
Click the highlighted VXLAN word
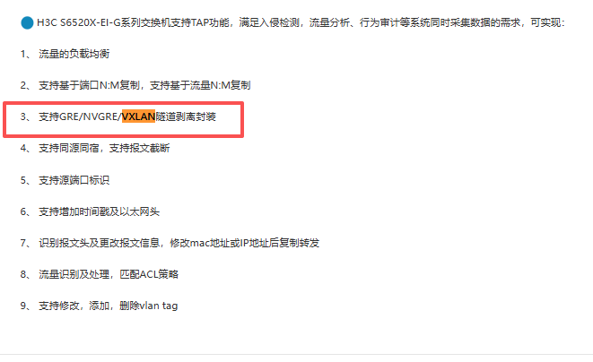[x=138, y=116]
